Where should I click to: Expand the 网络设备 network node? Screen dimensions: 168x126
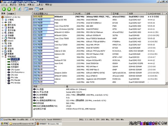(3, 38)
